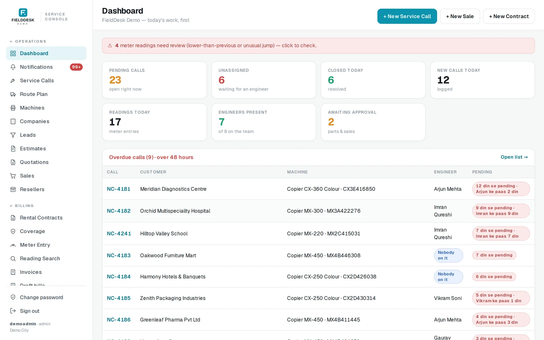The width and height of the screenshot is (544, 340).
Task: Open call NC-4241 for Hilltop Valley School
Action: coord(119,233)
